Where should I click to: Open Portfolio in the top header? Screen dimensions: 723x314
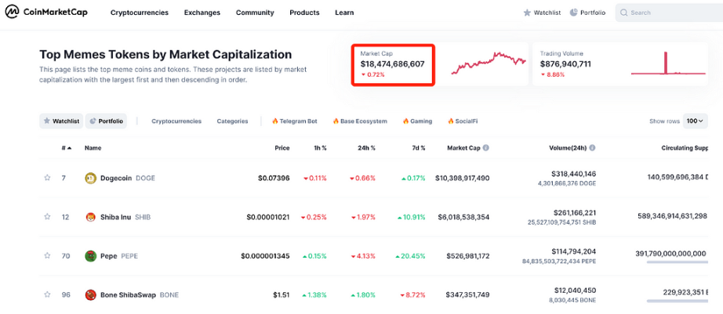[x=587, y=13]
